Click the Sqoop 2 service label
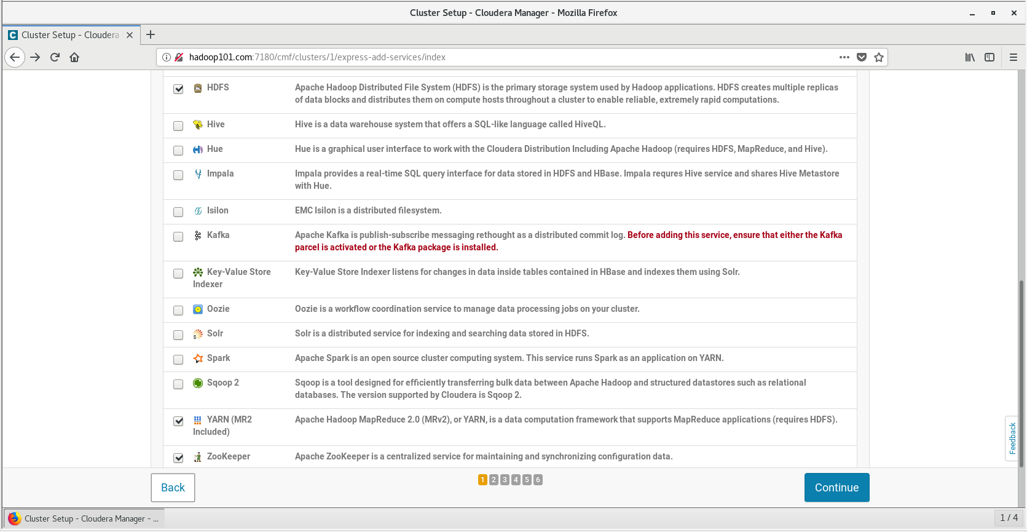The width and height of the screenshot is (1027, 532). [223, 383]
